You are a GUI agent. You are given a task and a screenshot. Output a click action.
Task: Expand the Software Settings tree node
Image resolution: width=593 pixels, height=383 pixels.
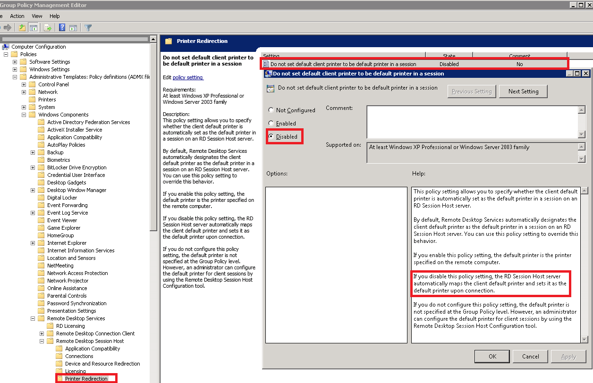(15, 62)
